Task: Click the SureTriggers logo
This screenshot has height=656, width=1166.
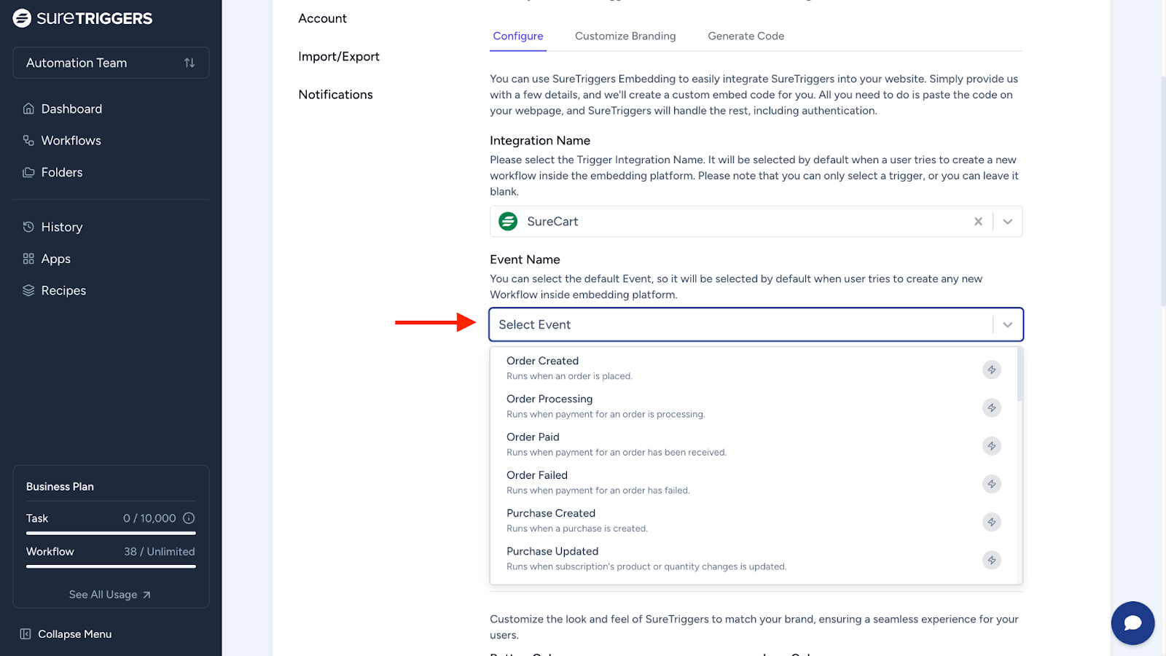Action: (x=82, y=18)
